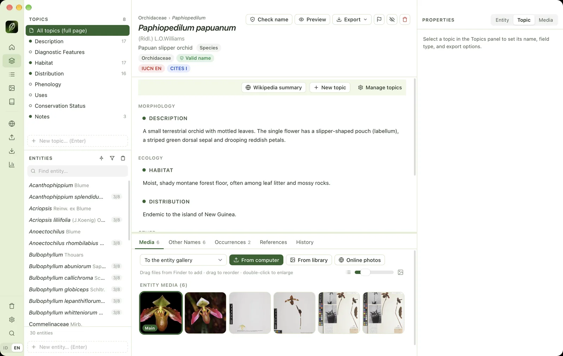The width and height of the screenshot is (563, 356).
Task: Click the Manage topics button
Action: (x=380, y=88)
